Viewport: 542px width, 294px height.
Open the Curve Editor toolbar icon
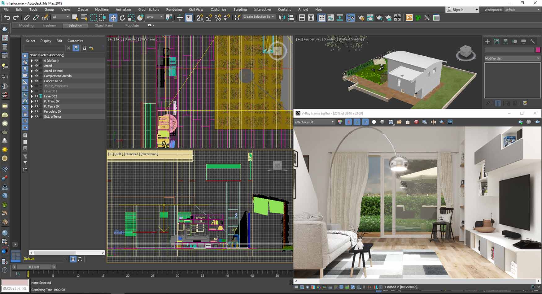click(x=331, y=18)
